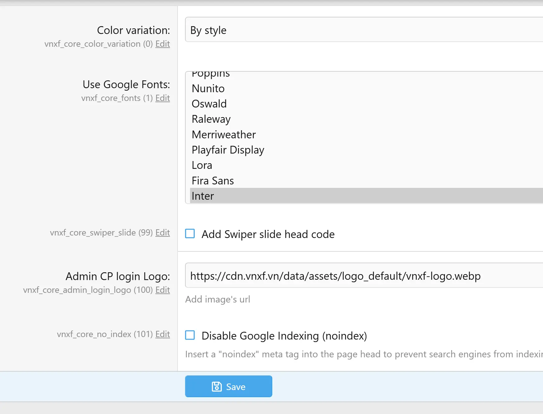543x414 pixels.
Task: Click the highlighted Inter font option
Action: click(203, 196)
